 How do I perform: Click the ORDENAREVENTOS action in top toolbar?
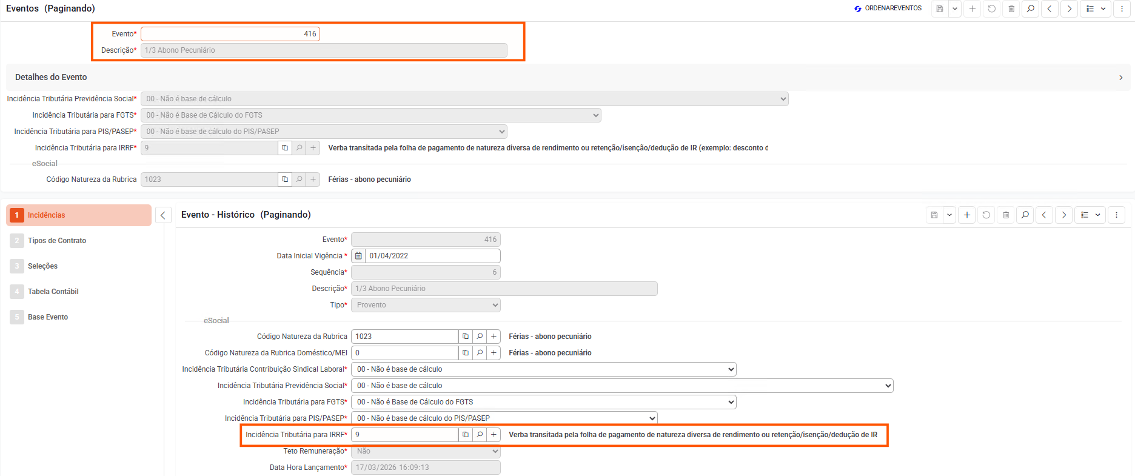pyautogui.click(x=888, y=8)
